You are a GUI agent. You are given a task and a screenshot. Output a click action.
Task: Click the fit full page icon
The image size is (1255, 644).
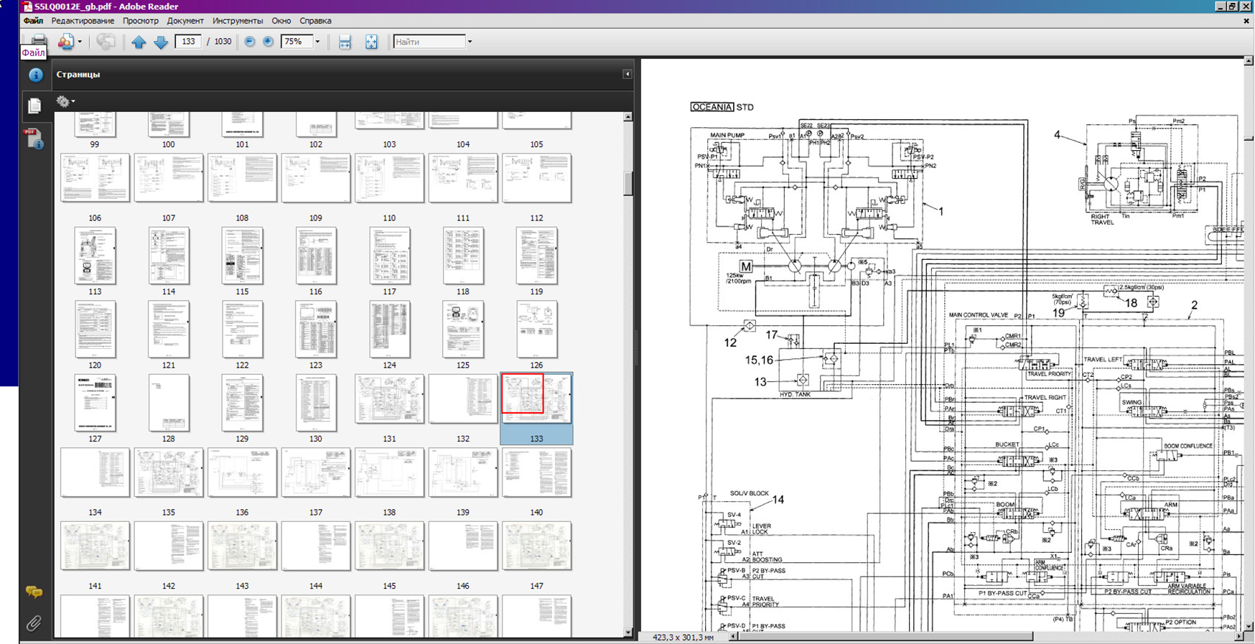(x=371, y=42)
